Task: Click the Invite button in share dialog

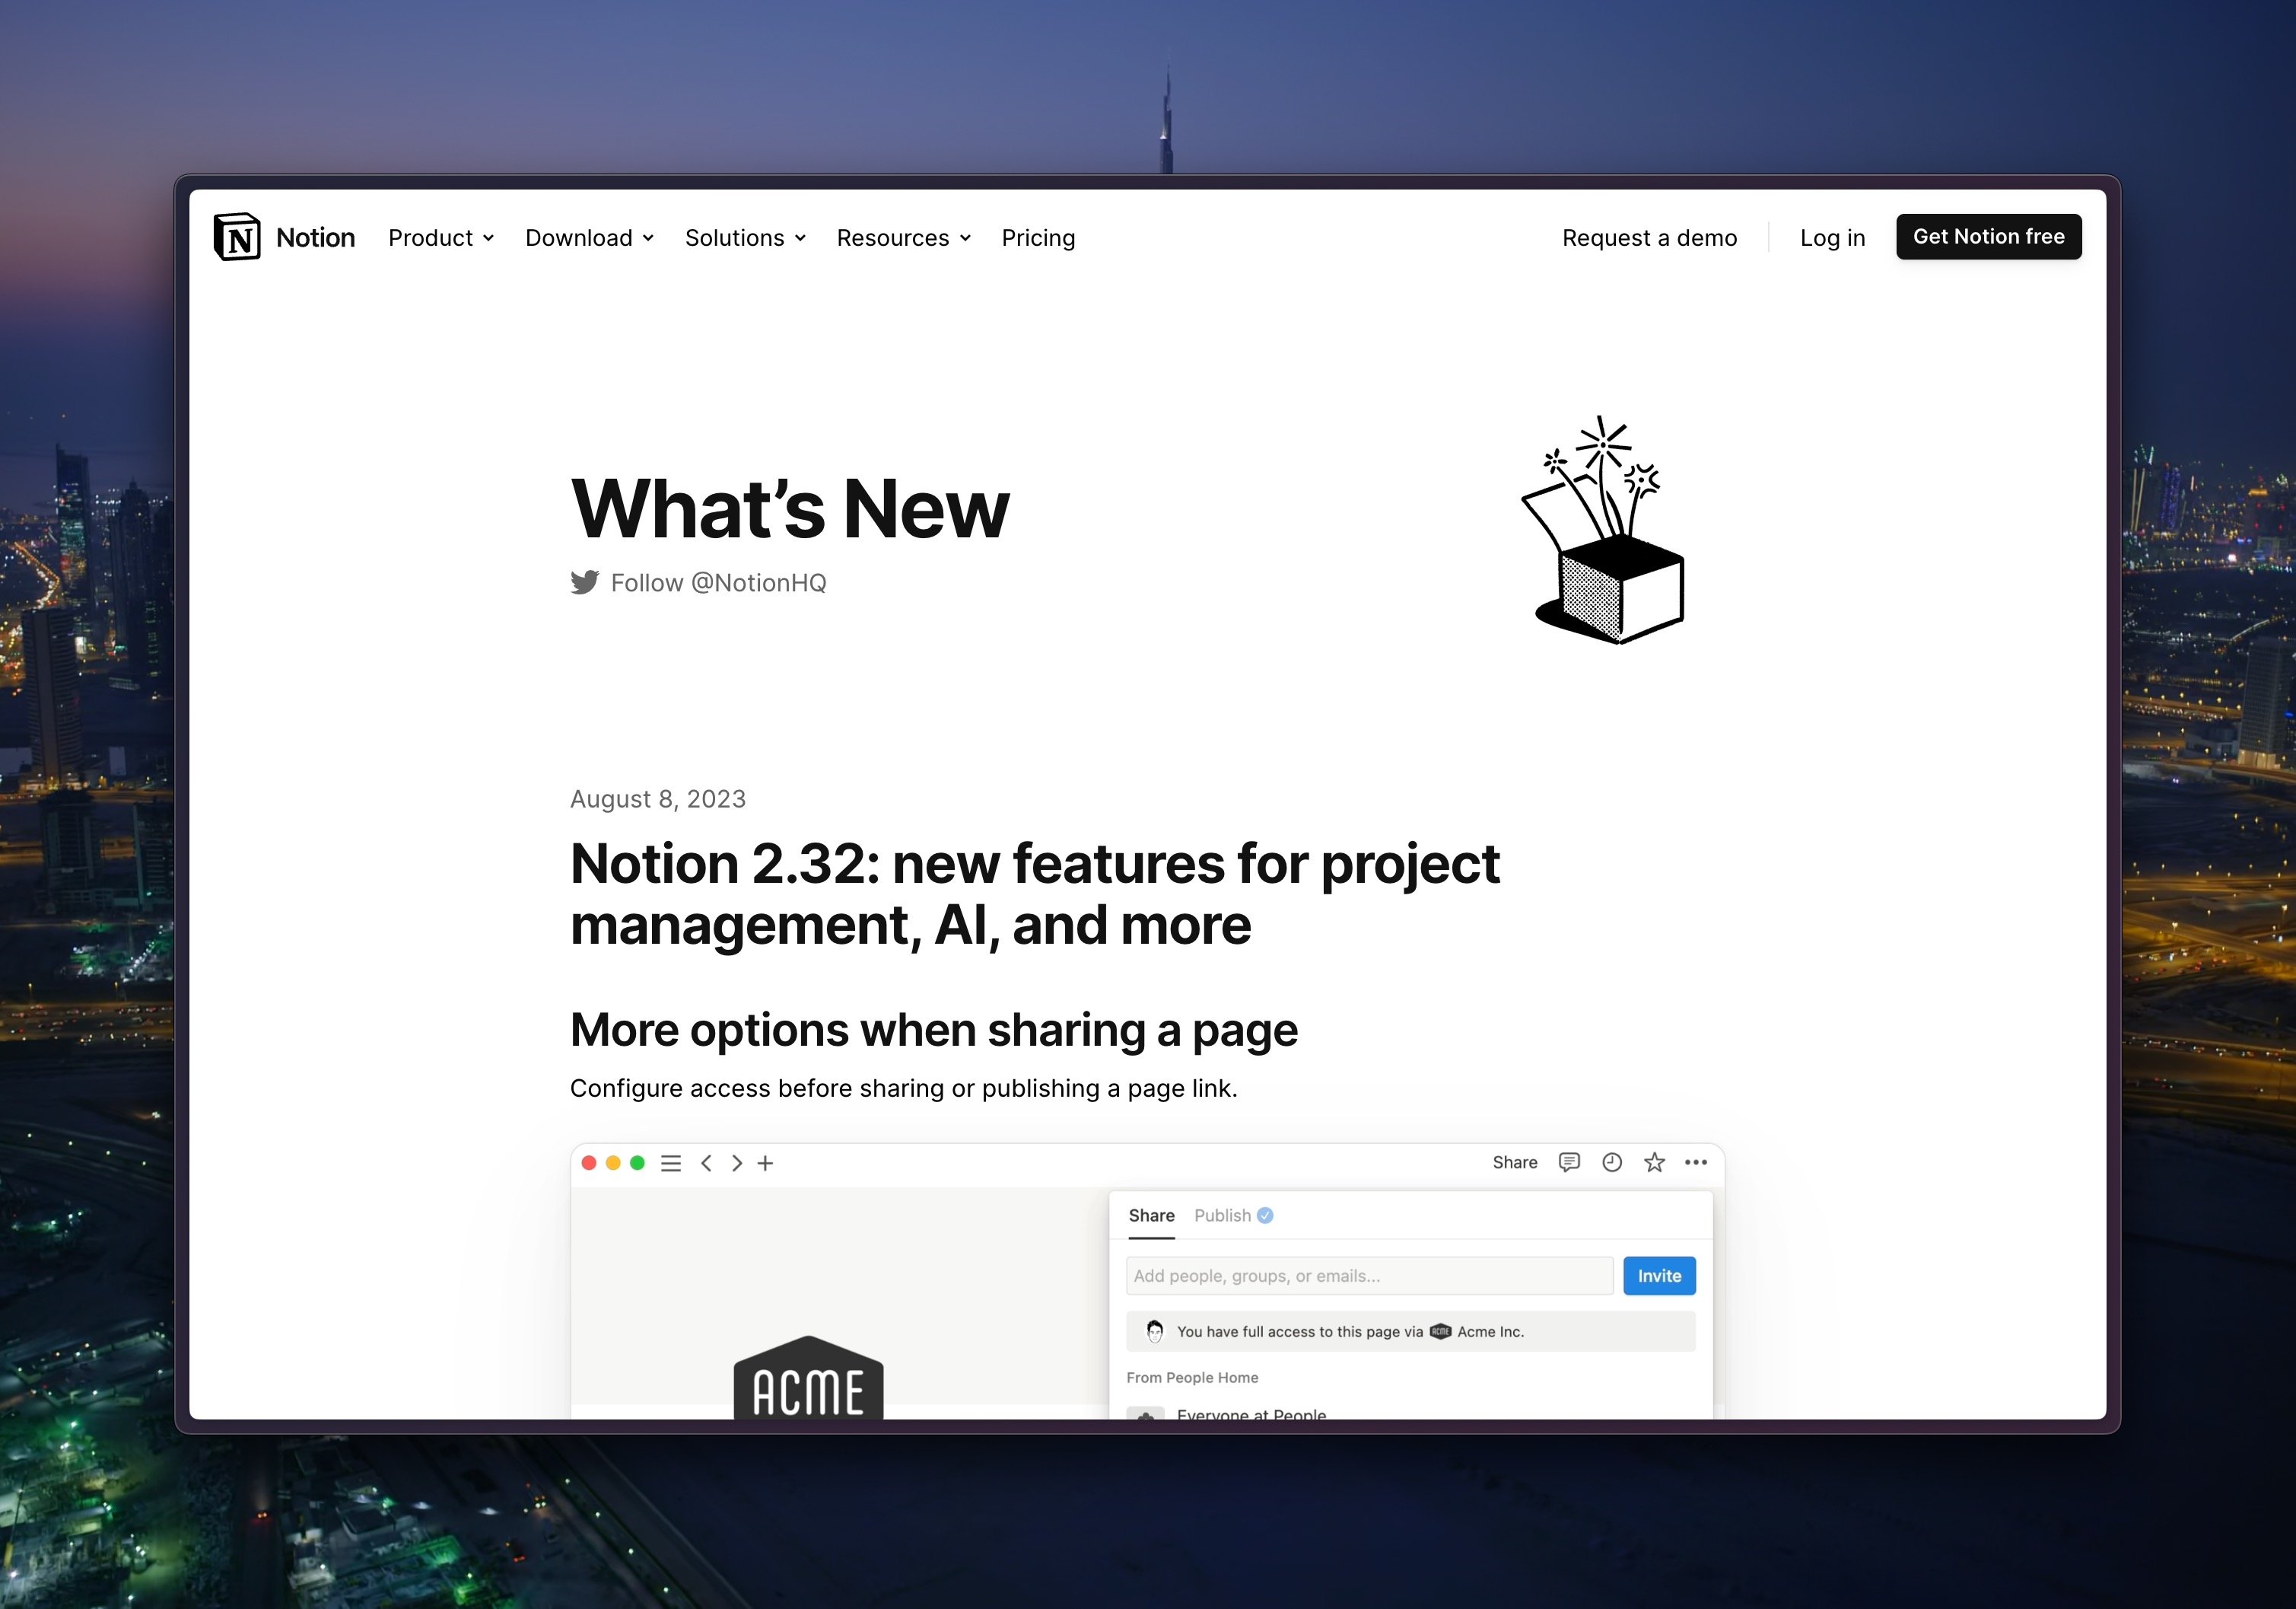Action: (x=1659, y=1274)
